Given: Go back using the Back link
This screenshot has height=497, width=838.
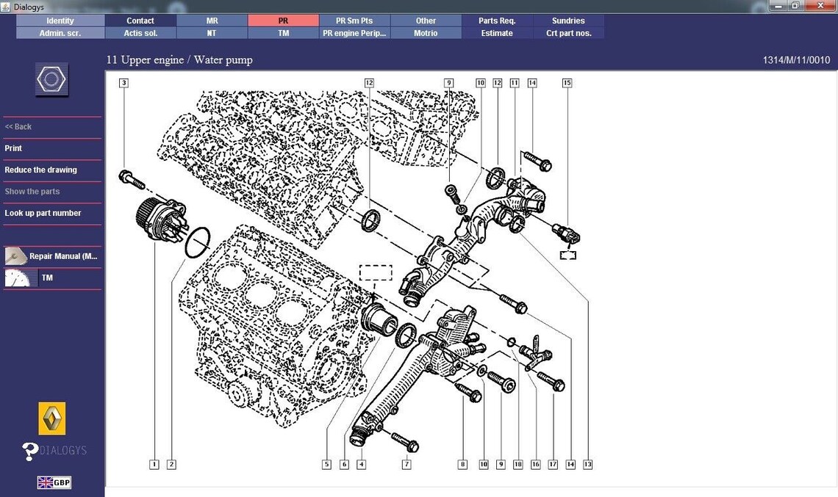Looking at the screenshot, I should point(17,126).
